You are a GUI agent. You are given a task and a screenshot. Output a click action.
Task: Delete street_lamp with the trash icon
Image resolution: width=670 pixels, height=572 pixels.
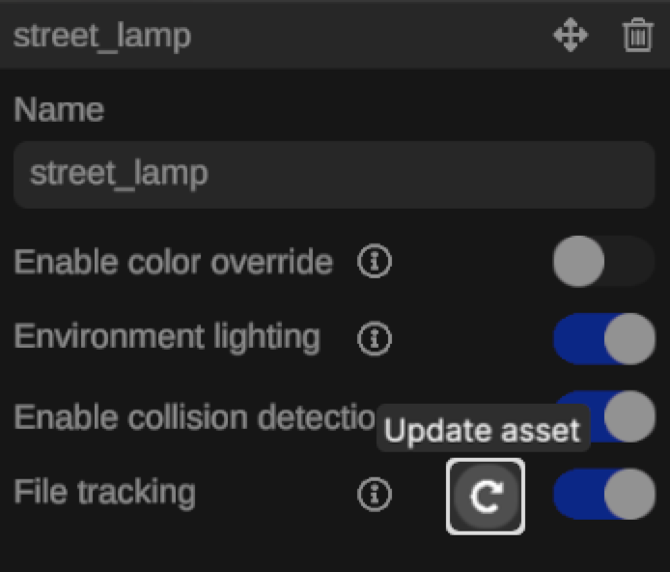coord(637,37)
